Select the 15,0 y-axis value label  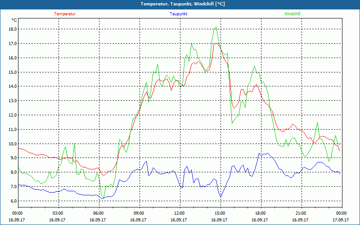13,72
